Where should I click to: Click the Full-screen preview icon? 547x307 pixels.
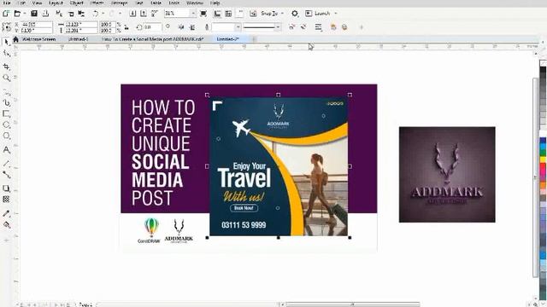point(203,14)
